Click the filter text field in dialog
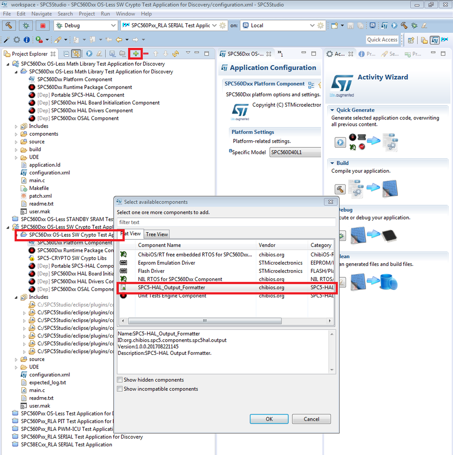453x455 pixels. click(x=226, y=222)
